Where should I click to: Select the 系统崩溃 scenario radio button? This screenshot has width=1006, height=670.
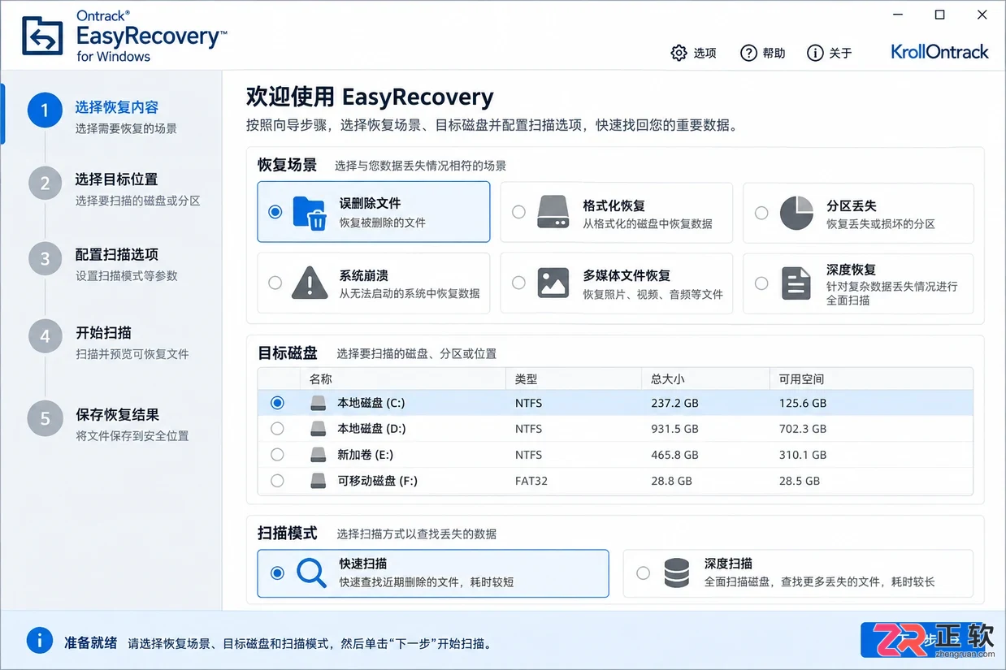pos(275,283)
